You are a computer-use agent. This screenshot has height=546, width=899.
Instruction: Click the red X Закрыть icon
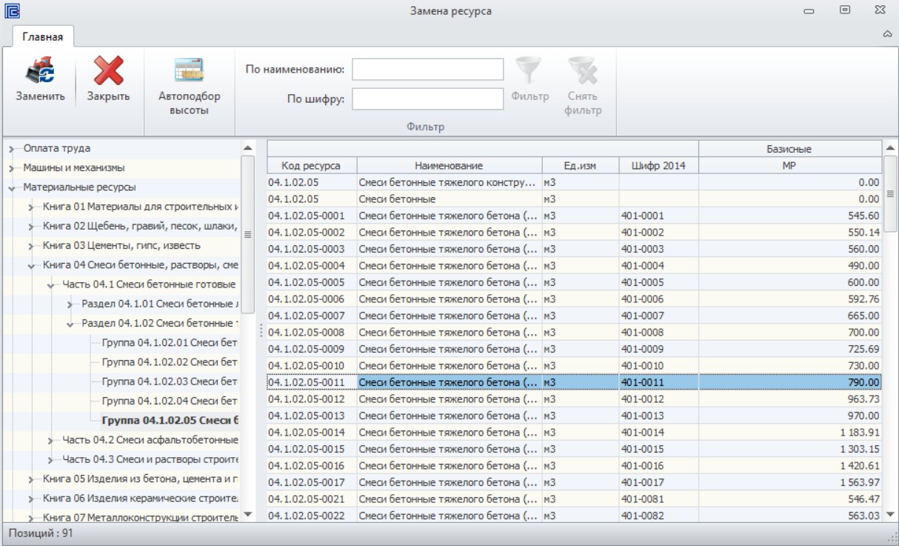108,71
